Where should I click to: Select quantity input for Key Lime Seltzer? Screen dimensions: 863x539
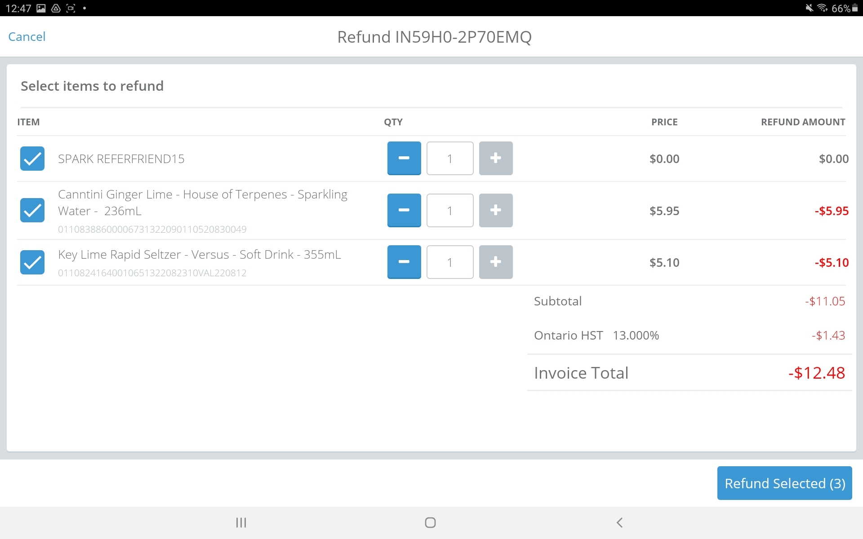coord(449,262)
